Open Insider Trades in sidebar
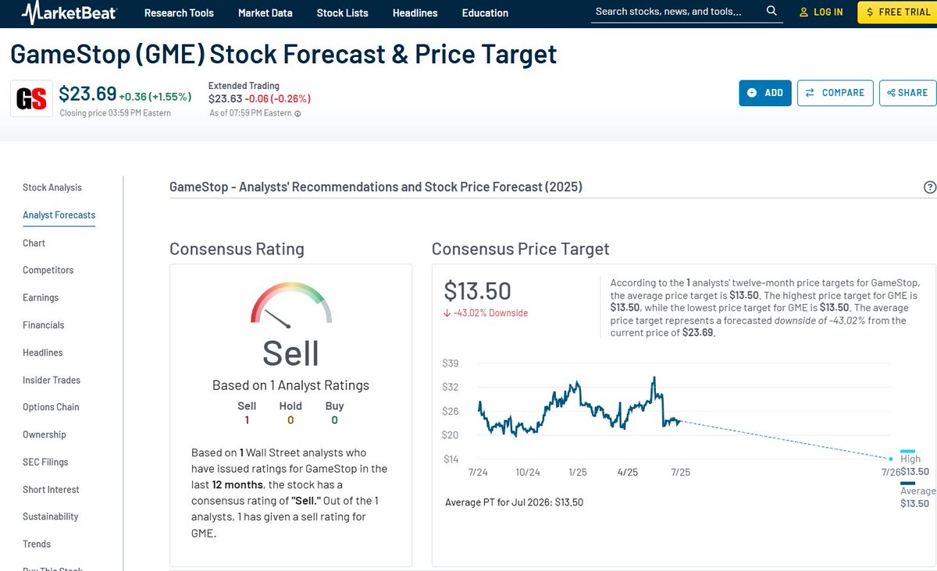The width and height of the screenshot is (937, 571). [x=52, y=380]
